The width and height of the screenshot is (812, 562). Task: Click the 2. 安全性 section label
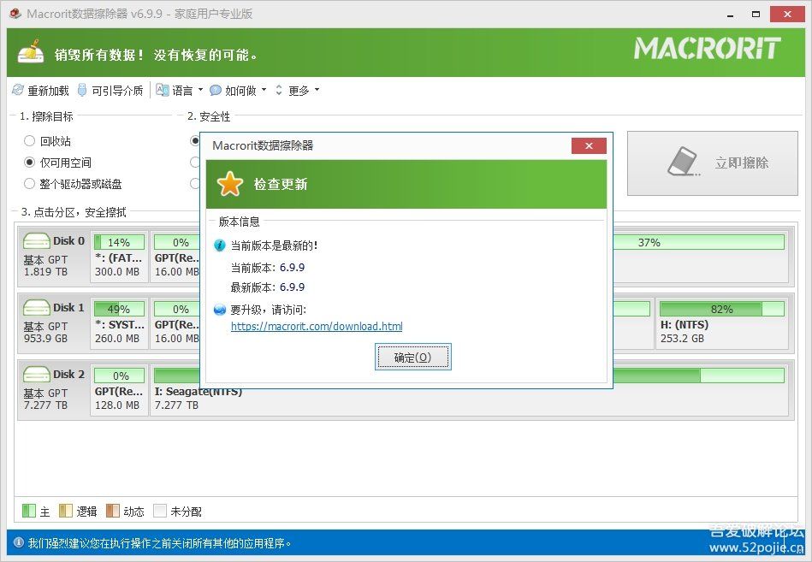point(209,116)
